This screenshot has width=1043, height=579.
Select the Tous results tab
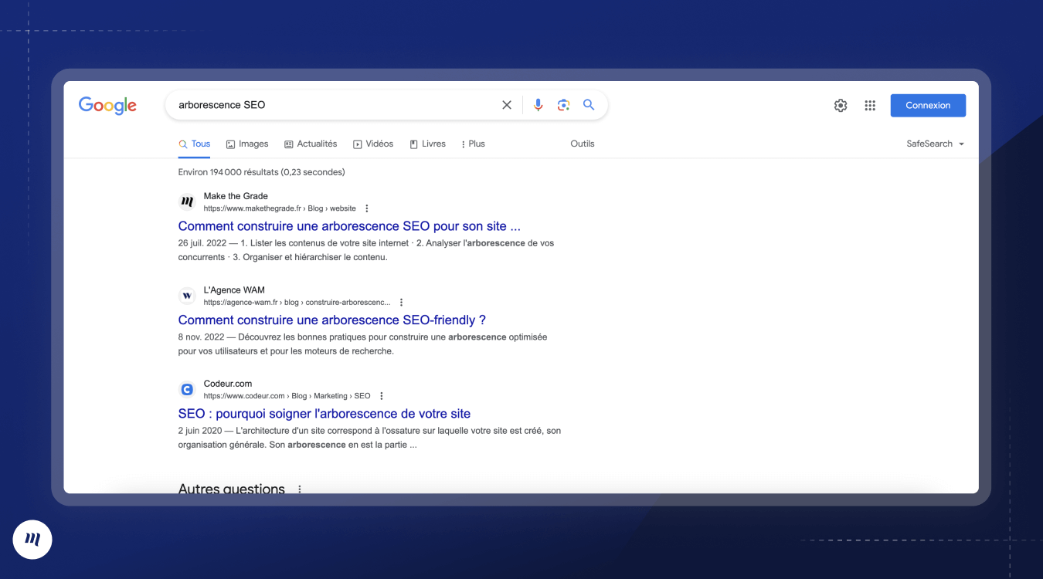[195, 144]
